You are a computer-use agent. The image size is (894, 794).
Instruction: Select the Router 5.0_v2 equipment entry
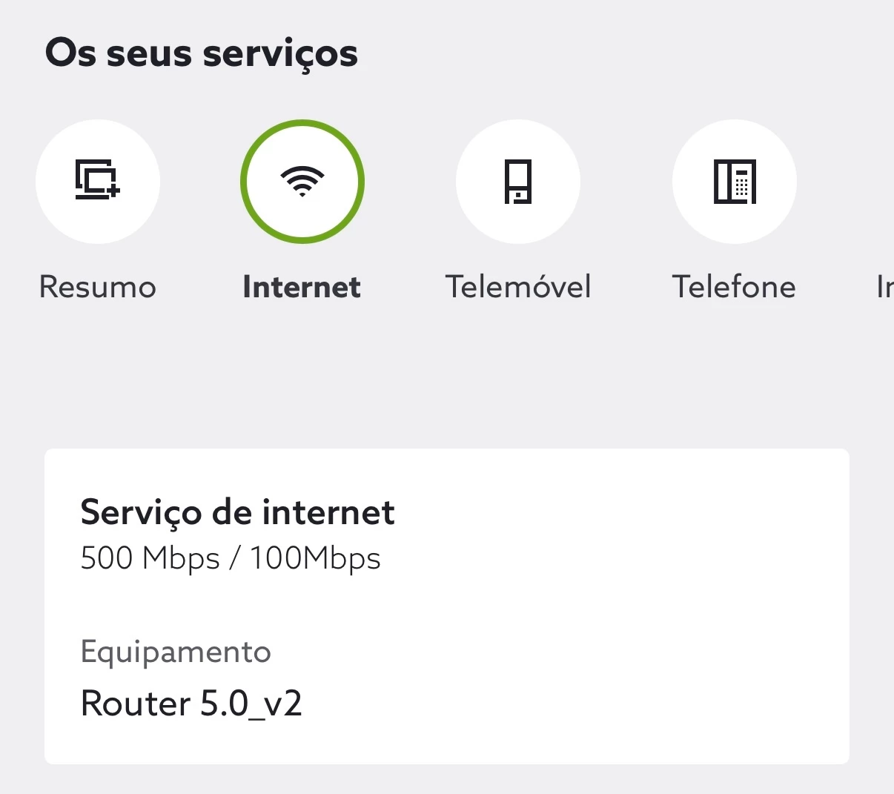[191, 704]
